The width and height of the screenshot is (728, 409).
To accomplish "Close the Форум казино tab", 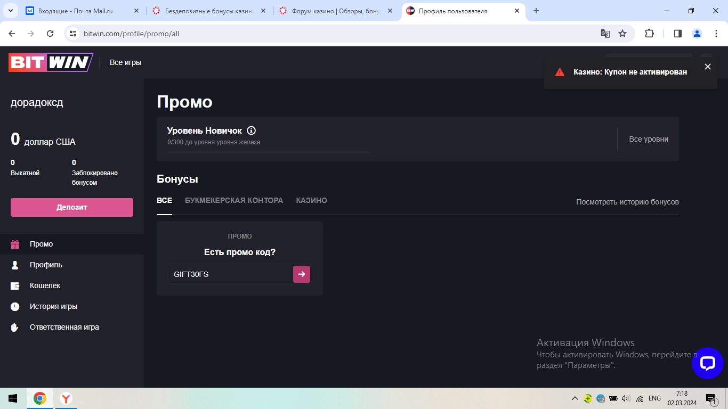I will tap(390, 11).
